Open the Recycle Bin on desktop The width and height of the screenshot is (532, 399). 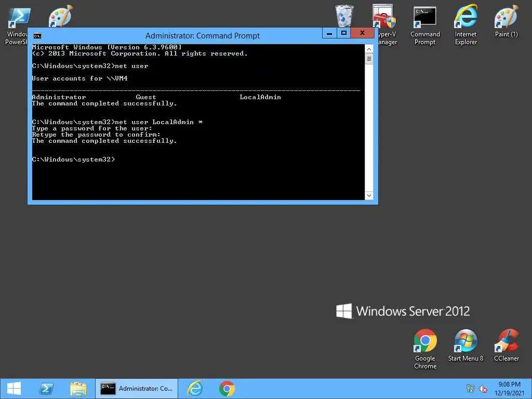(x=344, y=16)
